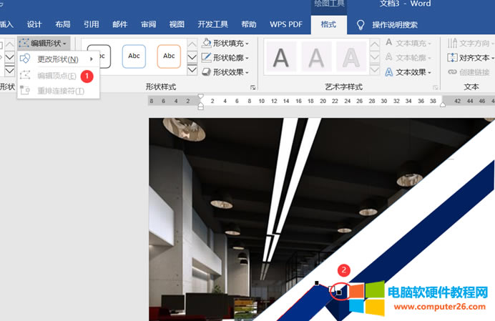This screenshot has width=495, height=321.
Task: Select 更改形状 (Change Shape) menu entry
Action: 57,59
